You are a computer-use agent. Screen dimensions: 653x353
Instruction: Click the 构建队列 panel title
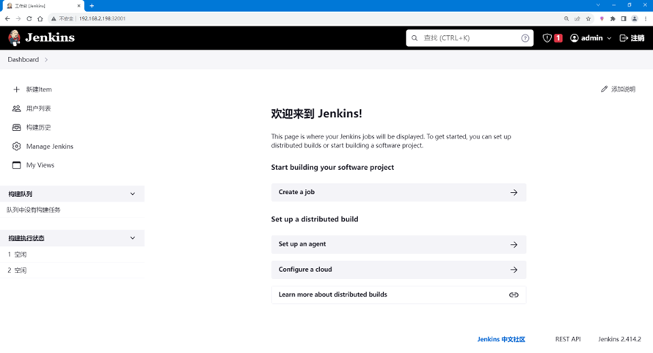coord(21,194)
